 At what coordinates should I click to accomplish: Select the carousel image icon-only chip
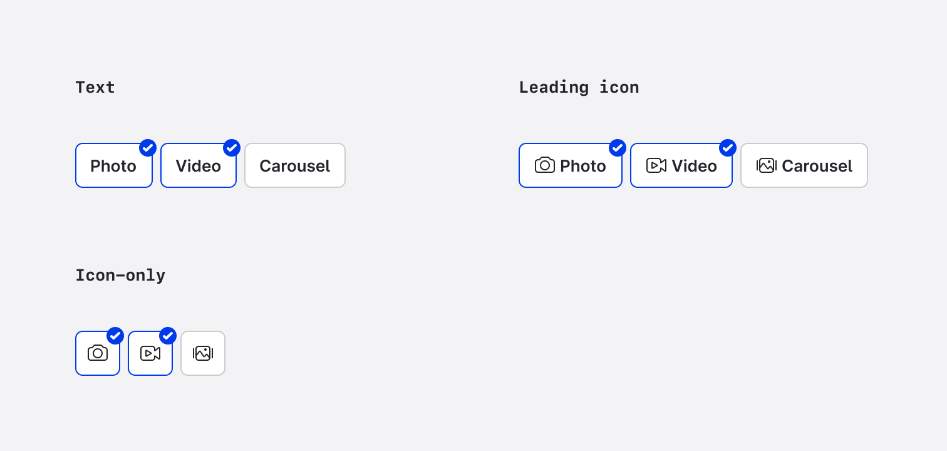203,353
